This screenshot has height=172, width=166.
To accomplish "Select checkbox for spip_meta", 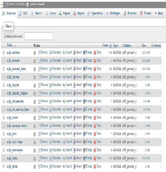I will (x=4, y=158).
